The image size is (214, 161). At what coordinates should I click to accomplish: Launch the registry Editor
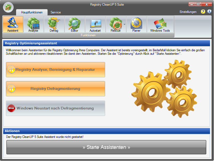tap(74, 24)
